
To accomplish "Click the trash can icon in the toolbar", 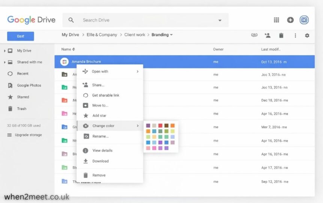I will point(281,35).
